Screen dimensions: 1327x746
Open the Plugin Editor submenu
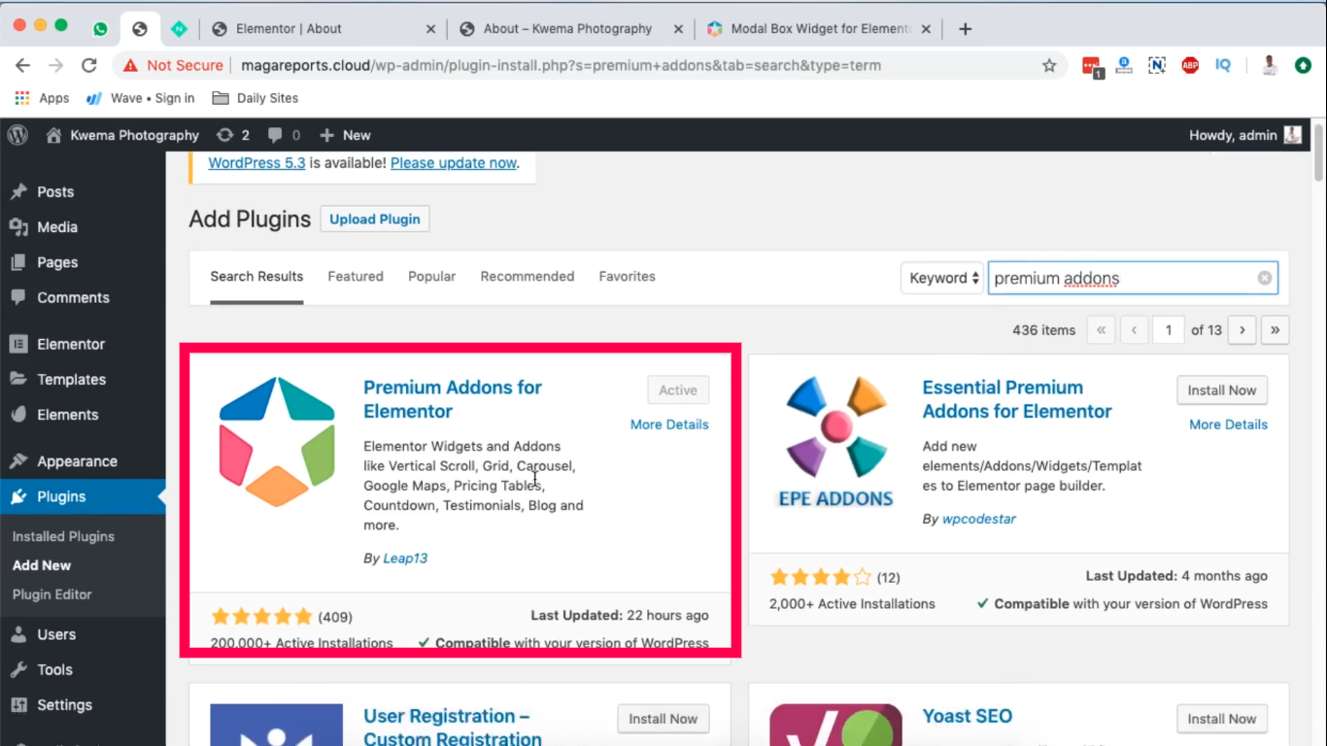pos(52,594)
